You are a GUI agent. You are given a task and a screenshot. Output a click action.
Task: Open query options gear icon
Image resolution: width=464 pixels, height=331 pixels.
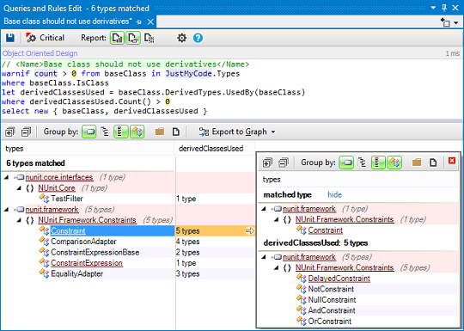pos(181,38)
